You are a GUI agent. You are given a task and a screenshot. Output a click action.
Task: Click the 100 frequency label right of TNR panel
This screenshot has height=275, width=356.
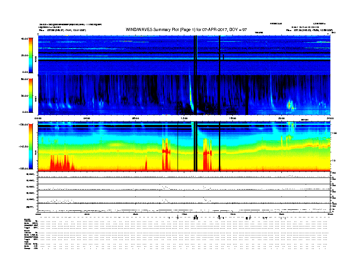coord(334,133)
